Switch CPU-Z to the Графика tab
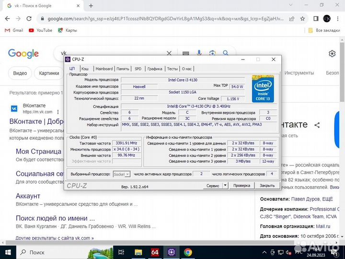This screenshot has height=259, width=345. (x=155, y=69)
